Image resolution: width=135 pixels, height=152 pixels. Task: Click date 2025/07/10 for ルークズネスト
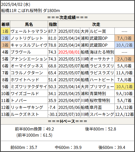coord(69,114)
